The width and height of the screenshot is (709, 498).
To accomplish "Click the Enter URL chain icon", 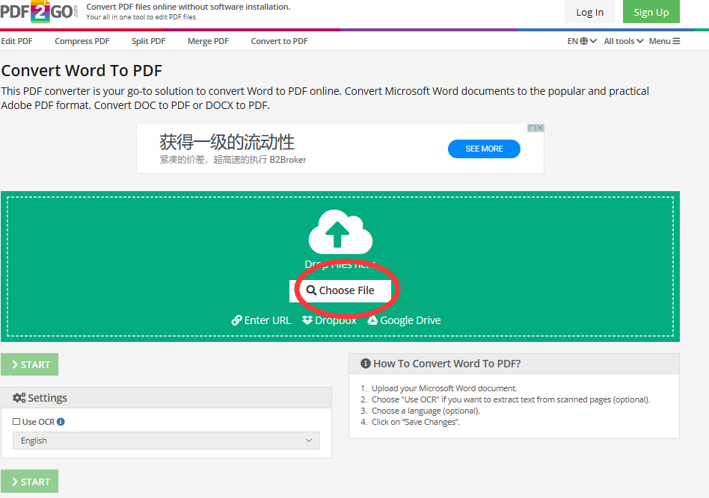I will pyautogui.click(x=236, y=320).
